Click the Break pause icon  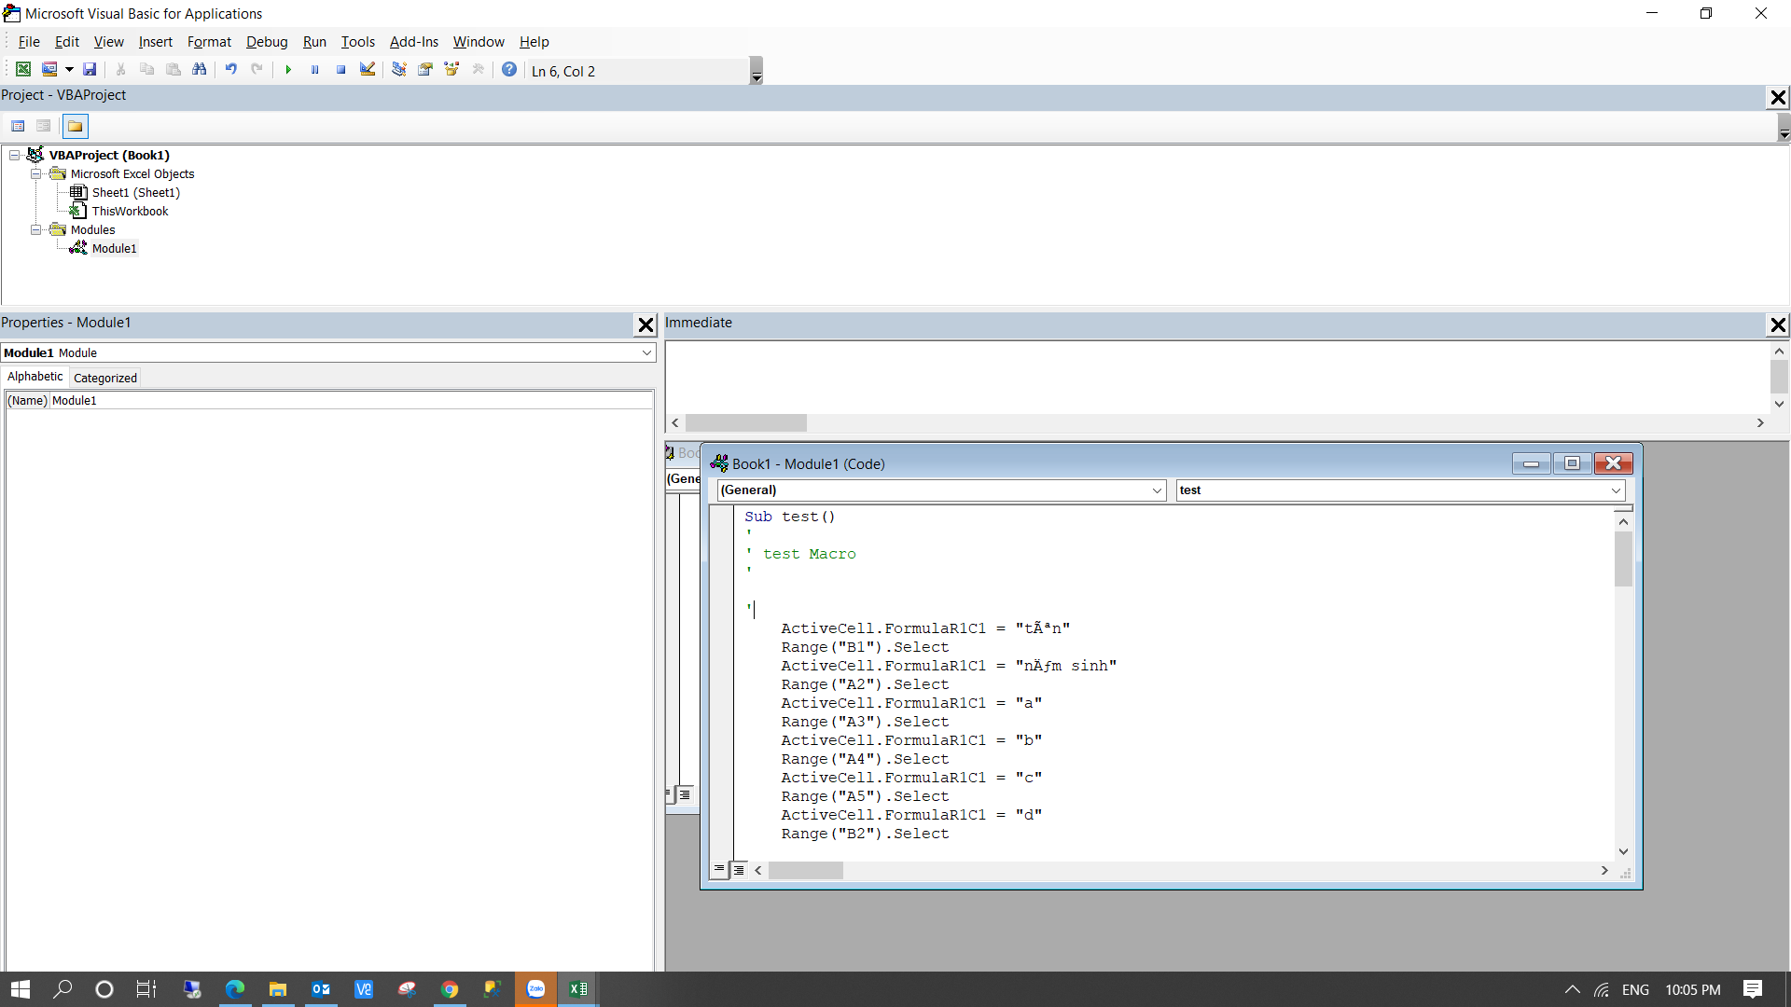tap(314, 70)
